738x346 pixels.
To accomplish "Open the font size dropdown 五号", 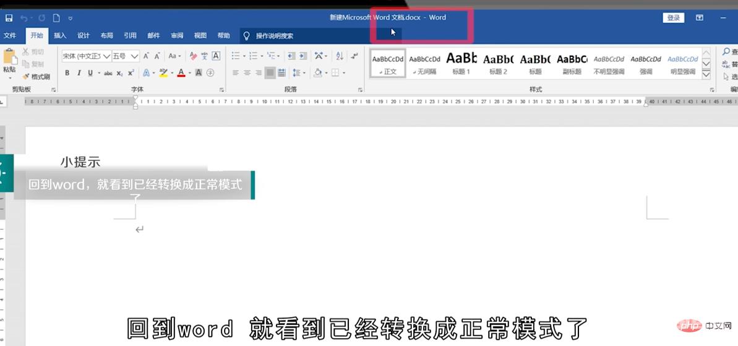I will point(126,56).
